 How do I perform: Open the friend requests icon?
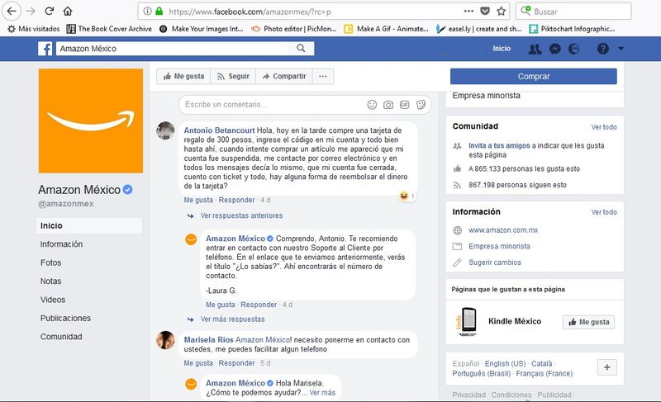pyautogui.click(x=535, y=49)
